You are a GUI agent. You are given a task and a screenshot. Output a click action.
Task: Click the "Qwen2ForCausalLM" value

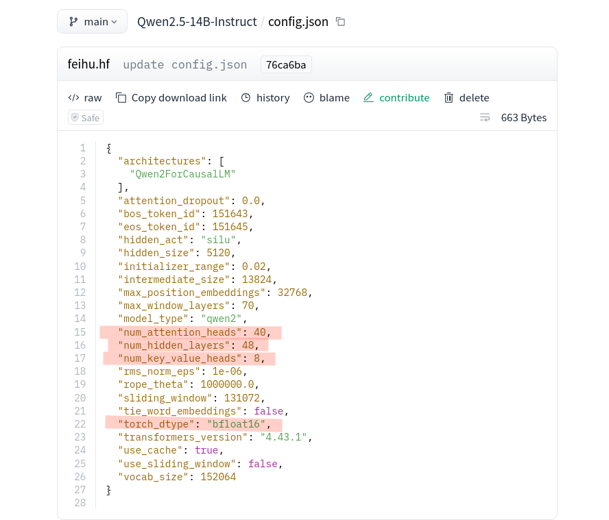182,174
